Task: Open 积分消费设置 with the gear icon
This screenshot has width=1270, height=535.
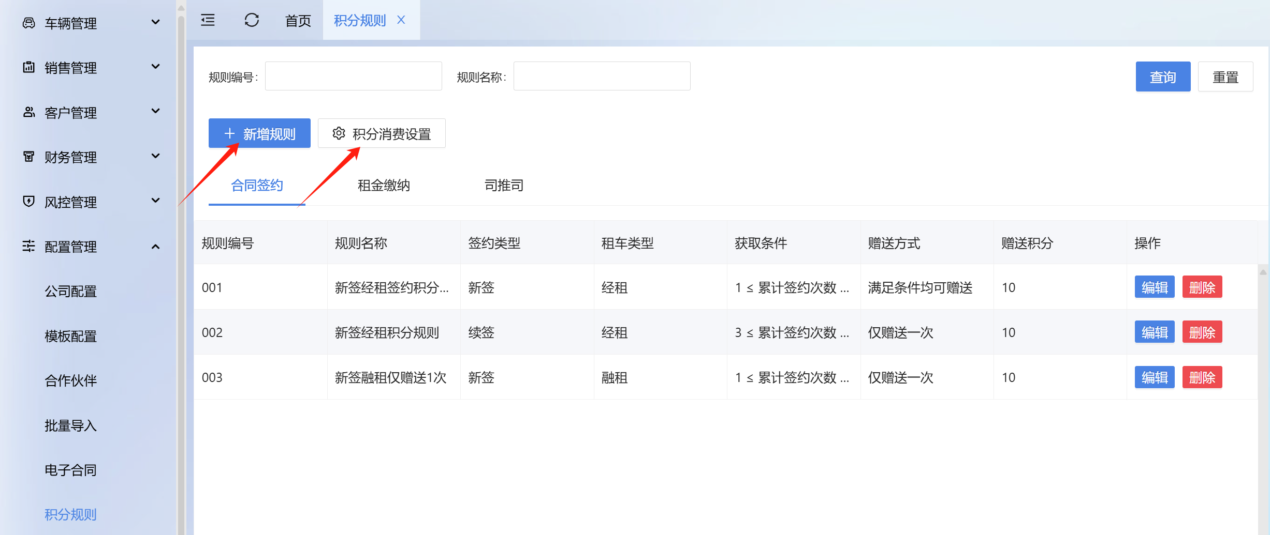Action: click(x=382, y=134)
